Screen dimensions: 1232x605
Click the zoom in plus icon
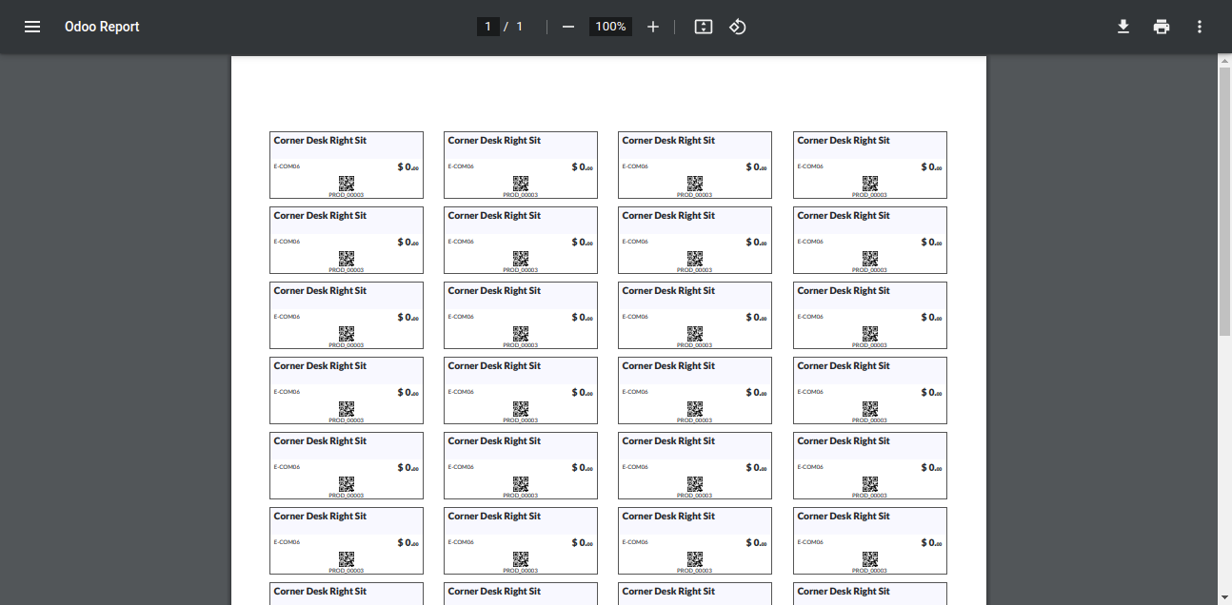[x=653, y=27]
